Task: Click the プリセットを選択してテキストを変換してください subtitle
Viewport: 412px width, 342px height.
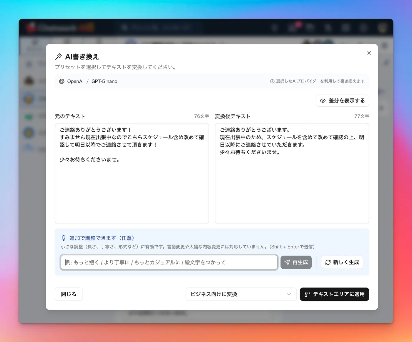Action: pos(116,67)
